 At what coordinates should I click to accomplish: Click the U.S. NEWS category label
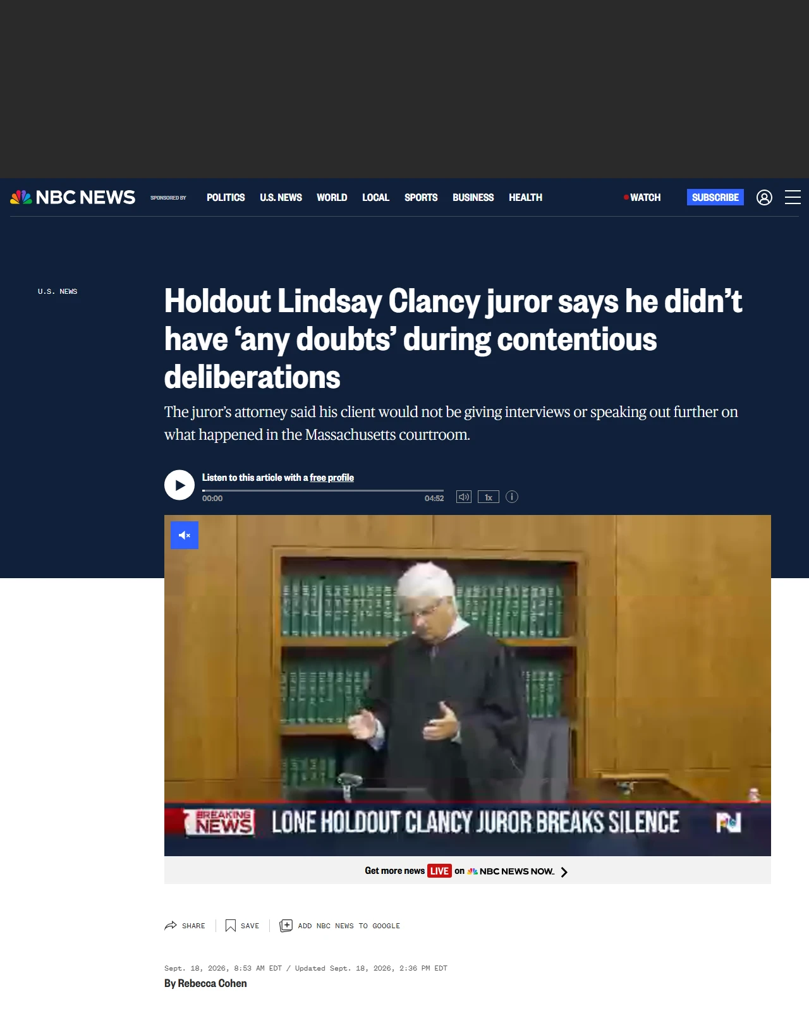point(58,291)
